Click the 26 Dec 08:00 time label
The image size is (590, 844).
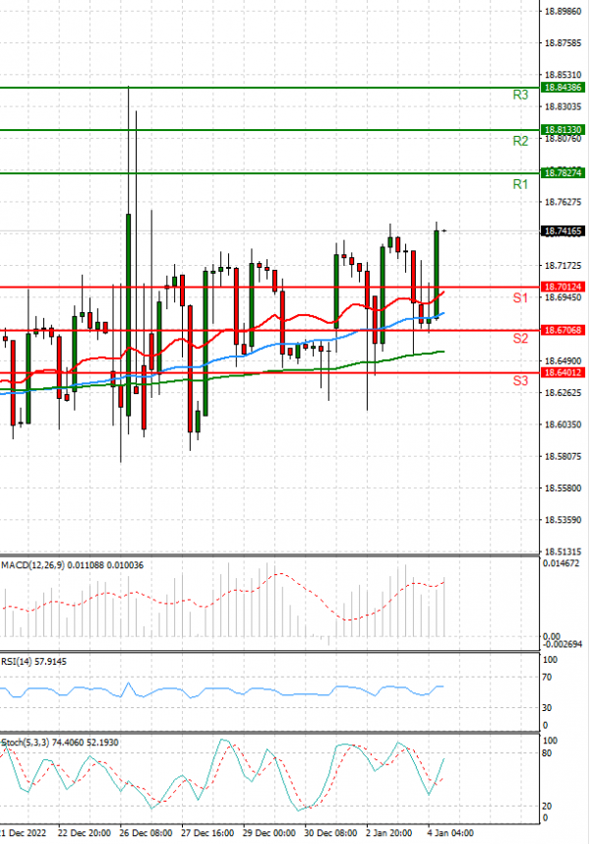[146, 833]
